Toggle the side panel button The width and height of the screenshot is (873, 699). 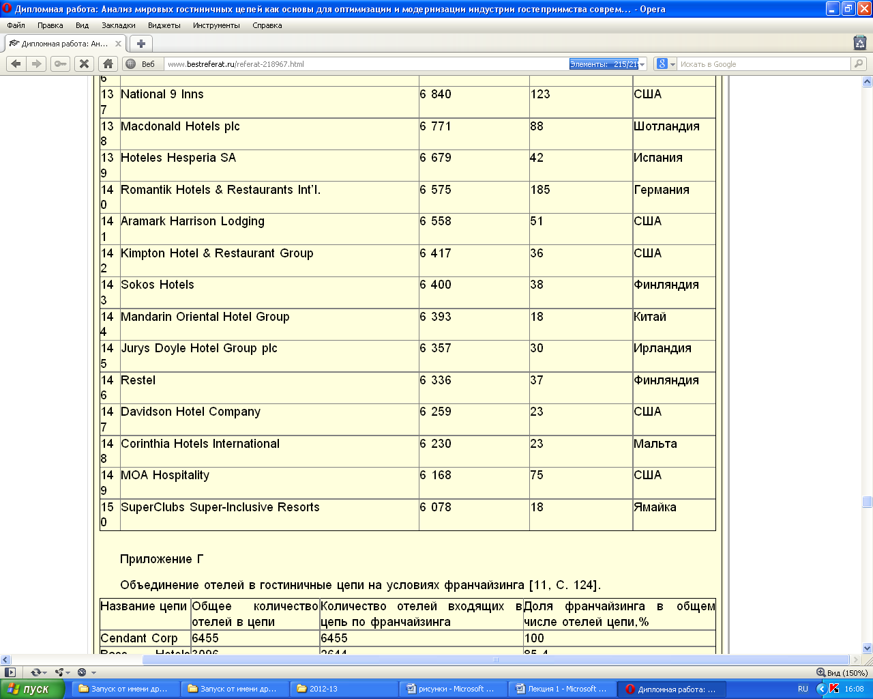(10, 672)
